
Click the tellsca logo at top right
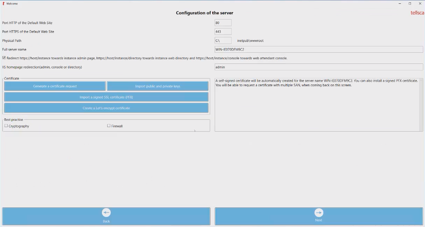(417, 13)
